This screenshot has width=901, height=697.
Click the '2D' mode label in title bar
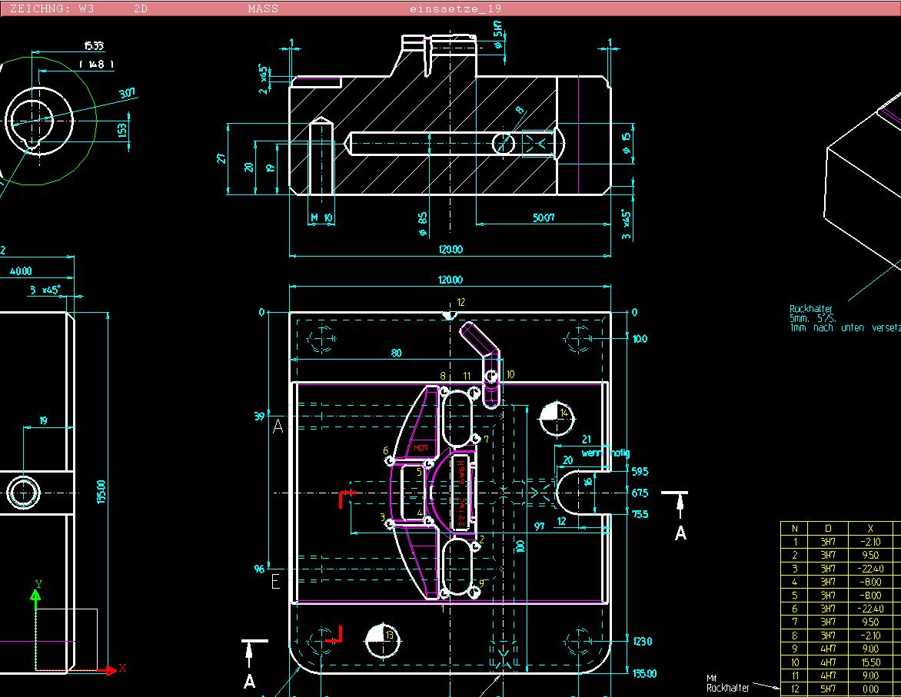(x=140, y=8)
